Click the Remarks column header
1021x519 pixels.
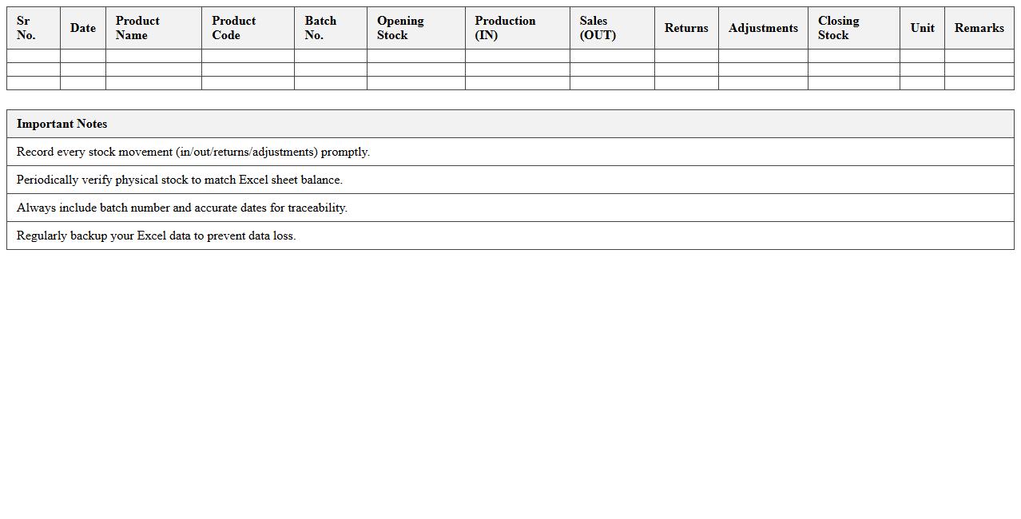[x=979, y=28]
